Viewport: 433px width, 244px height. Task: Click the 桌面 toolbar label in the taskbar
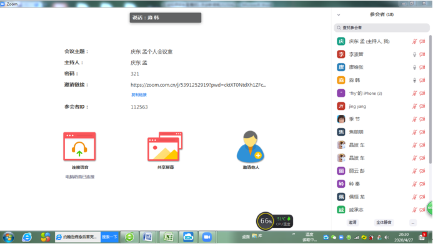(x=246, y=237)
